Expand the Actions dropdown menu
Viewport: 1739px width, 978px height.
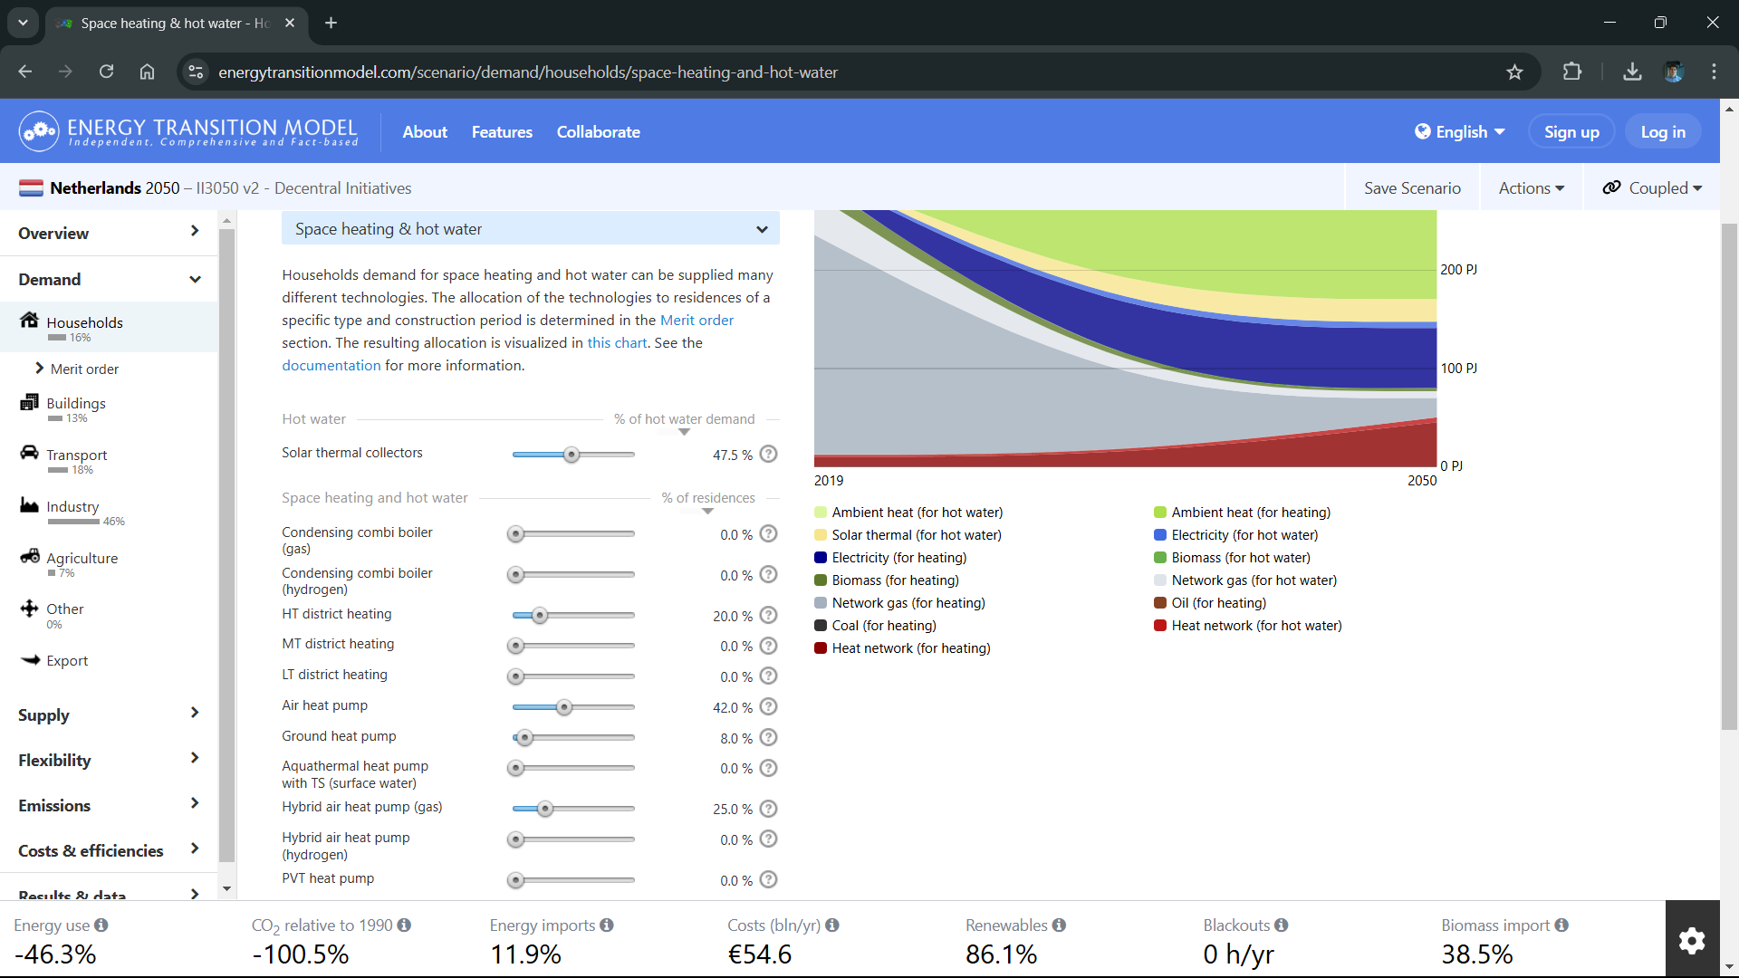click(x=1531, y=188)
